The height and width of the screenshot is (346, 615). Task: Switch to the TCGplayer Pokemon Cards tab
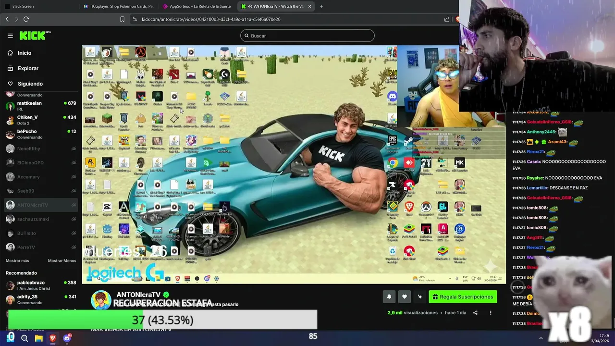pos(118,6)
